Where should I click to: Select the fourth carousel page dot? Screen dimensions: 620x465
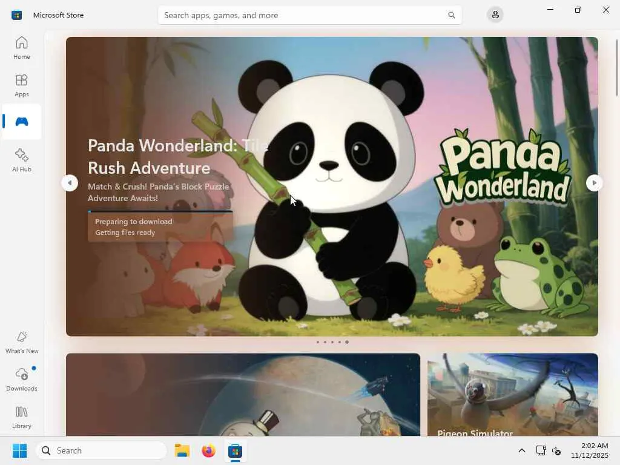pyautogui.click(x=339, y=342)
